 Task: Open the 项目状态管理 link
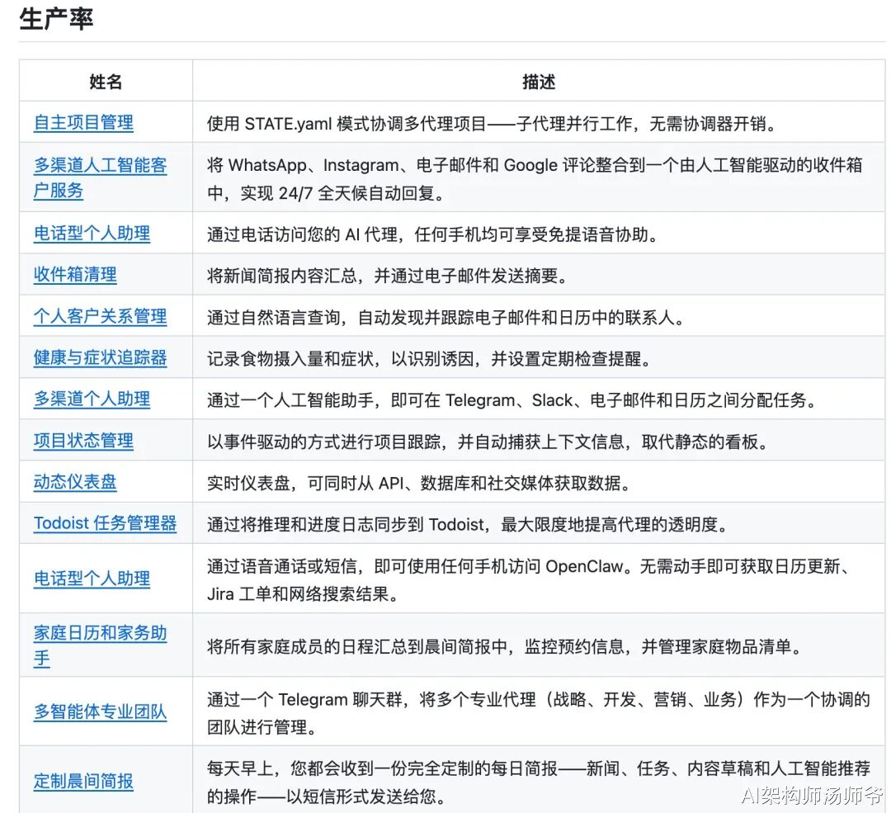click(82, 440)
